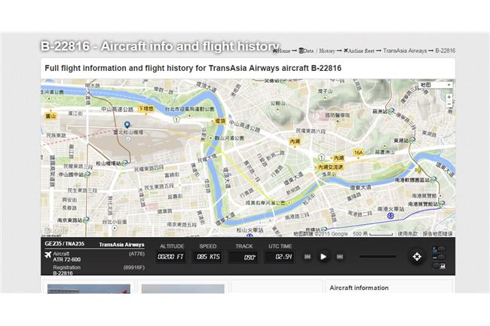Click the (89916F) hex code

coord(133,267)
